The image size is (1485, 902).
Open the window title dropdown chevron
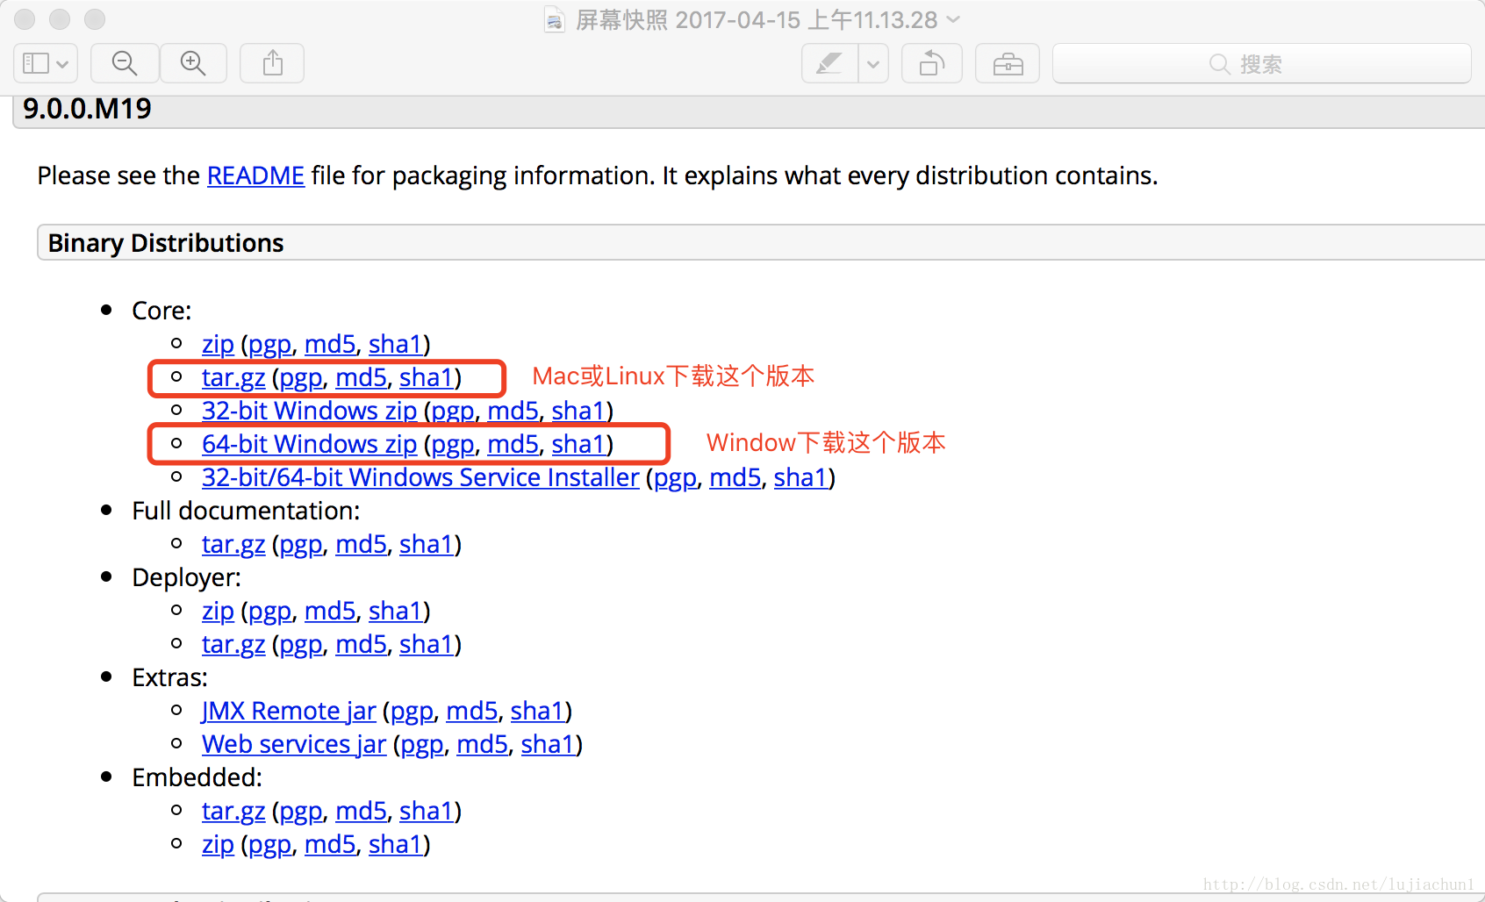click(x=954, y=19)
